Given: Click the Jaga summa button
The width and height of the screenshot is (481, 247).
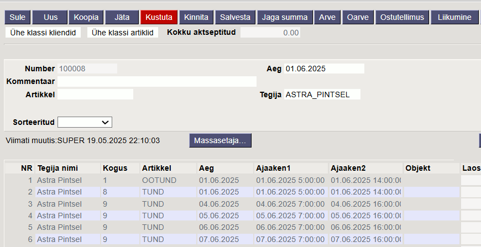Looking at the screenshot, I should 285,17.
